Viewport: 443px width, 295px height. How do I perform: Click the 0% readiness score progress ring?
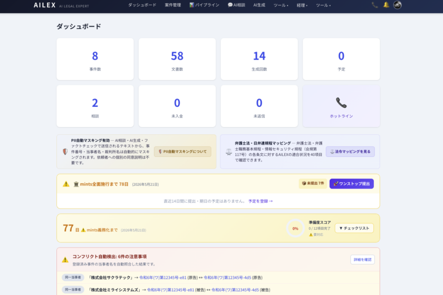[295, 228]
